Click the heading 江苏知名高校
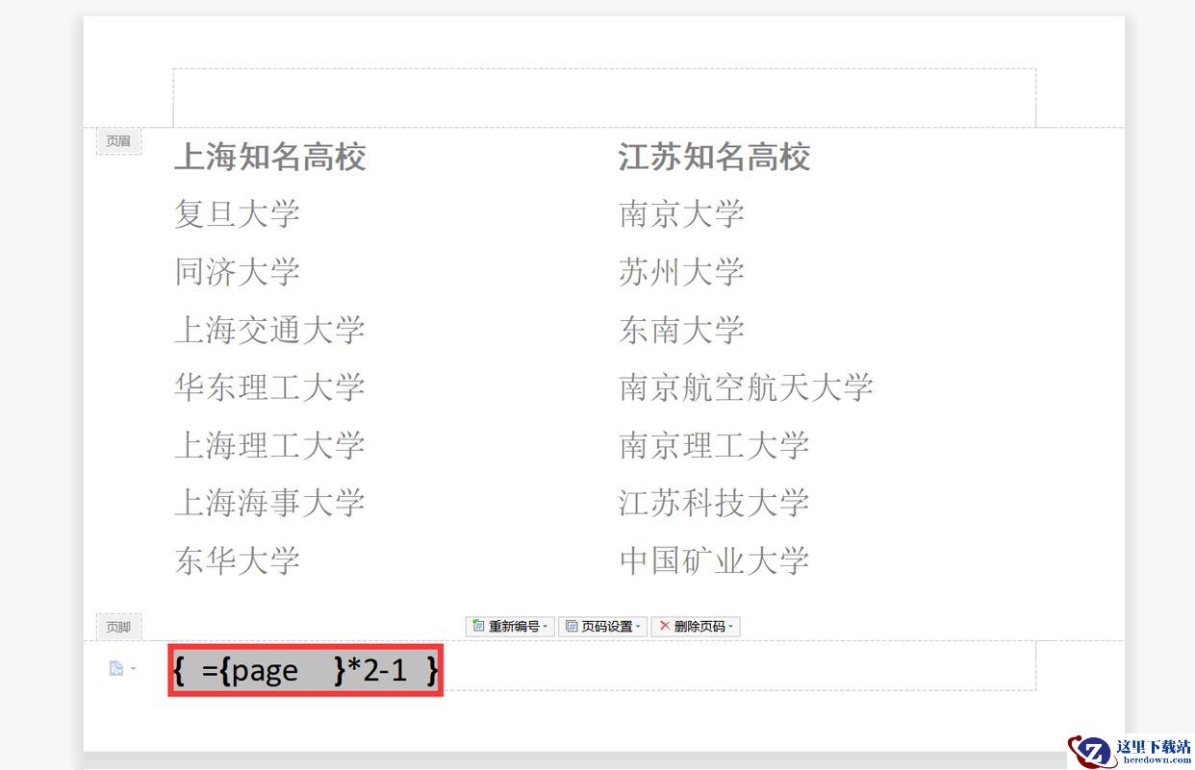 (x=714, y=157)
